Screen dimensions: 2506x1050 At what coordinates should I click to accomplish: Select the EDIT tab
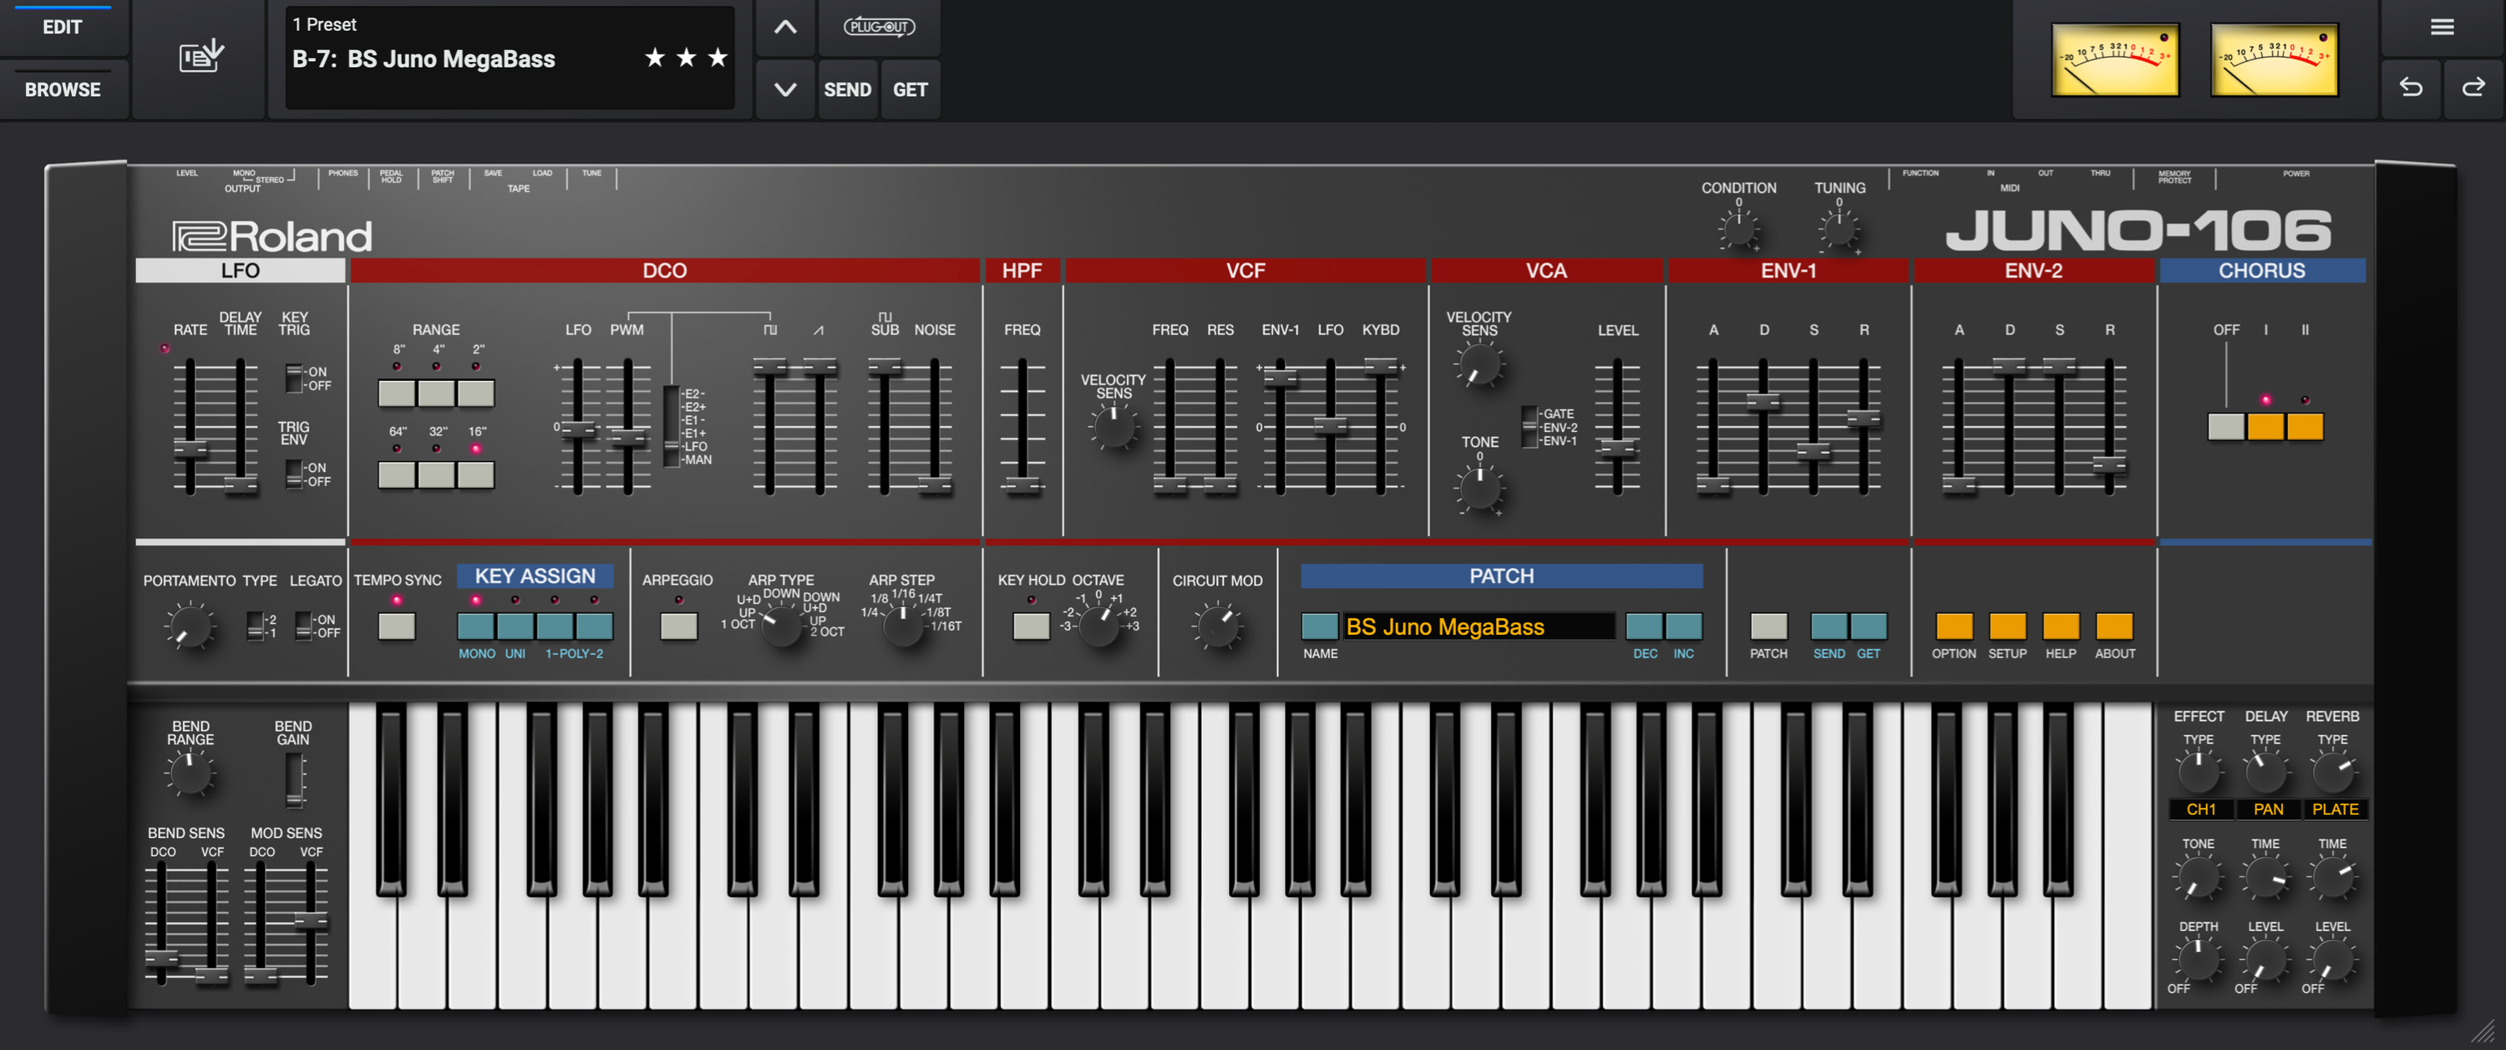(63, 28)
